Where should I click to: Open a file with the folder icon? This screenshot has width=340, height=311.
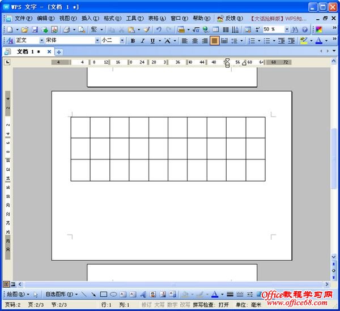point(25,29)
